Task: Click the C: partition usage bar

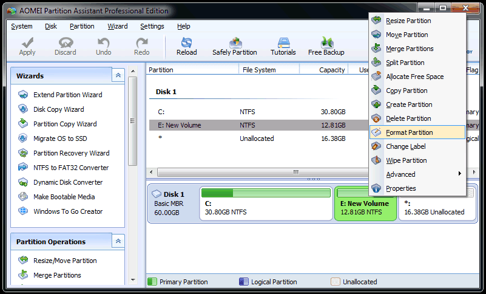Action: 266,193
